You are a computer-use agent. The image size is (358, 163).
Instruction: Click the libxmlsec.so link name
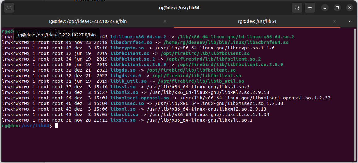point(127,103)
